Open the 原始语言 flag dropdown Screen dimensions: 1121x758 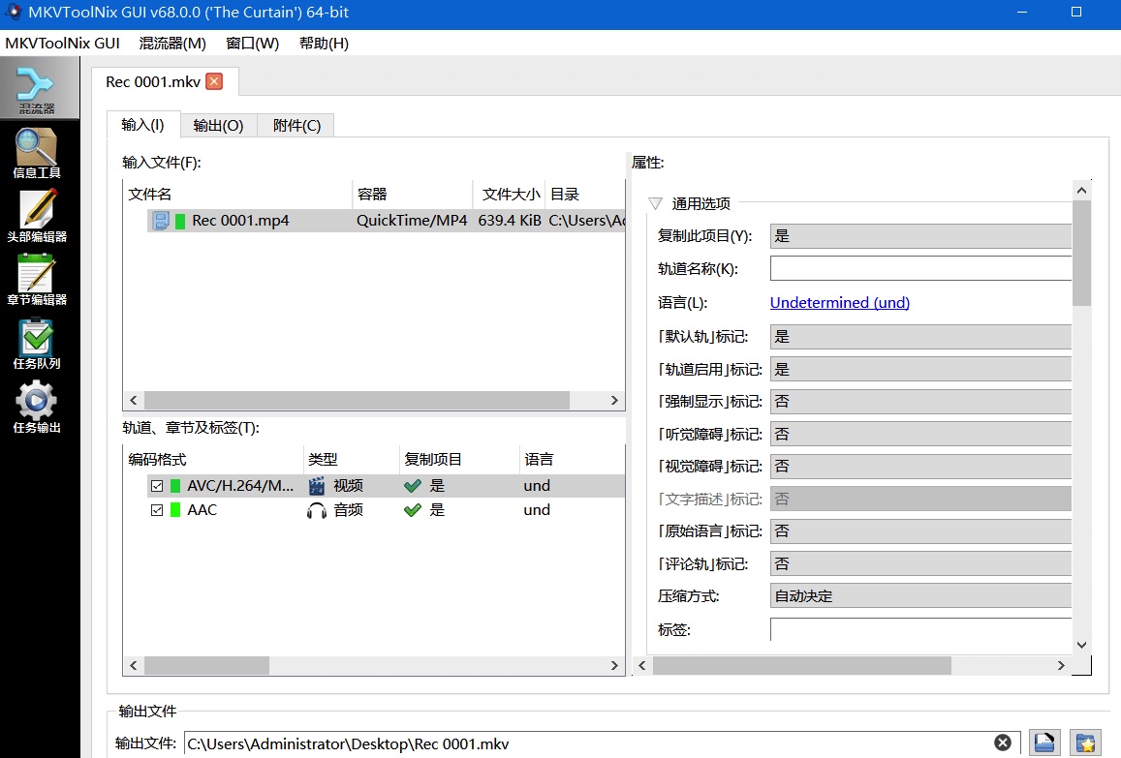click(920, 531)
